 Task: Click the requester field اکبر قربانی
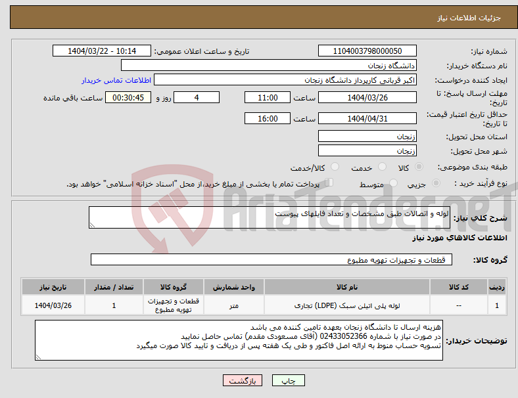click(x=285, y=80)
